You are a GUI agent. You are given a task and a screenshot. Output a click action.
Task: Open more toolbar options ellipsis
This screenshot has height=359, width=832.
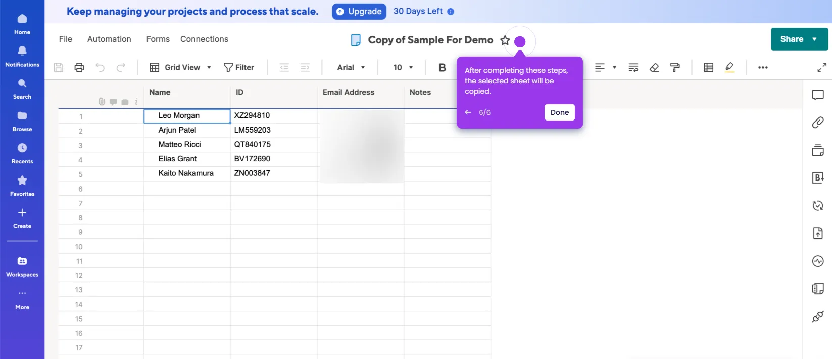point(763,67)
